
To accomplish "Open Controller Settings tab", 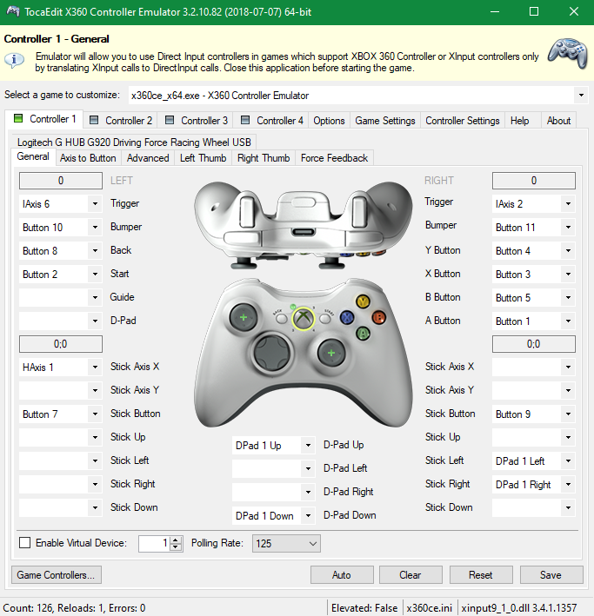I will (463, 120).
